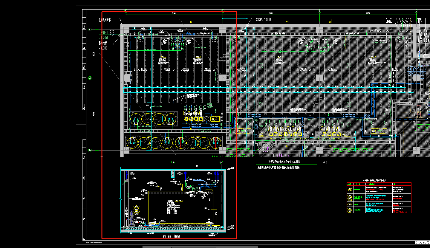Click grid axis bubble K left of plan
This screenshot has width=430, height=248.
coord(90,30)
